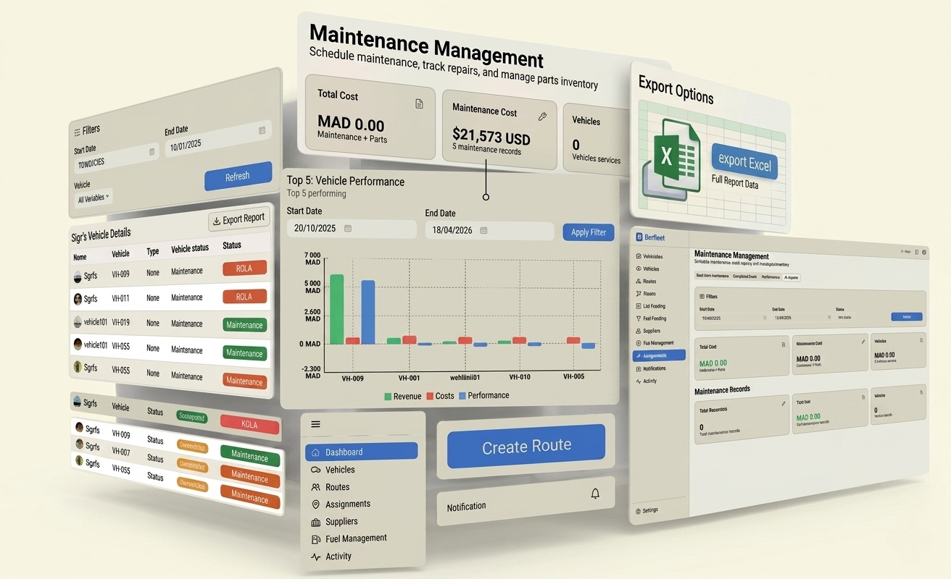Click calendar icon in 18/04/2026 date field
The height and width of the screenshot is (579, 951).
483,230
